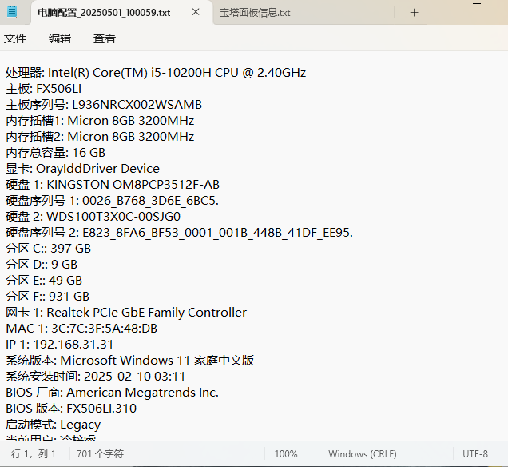Click the 分区 D:: 9 GB line
This screenshot has width=508, height=467.
[42, 265]
